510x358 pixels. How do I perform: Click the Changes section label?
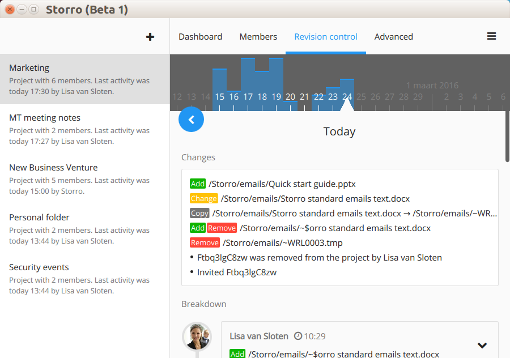[x=198, y=157]
